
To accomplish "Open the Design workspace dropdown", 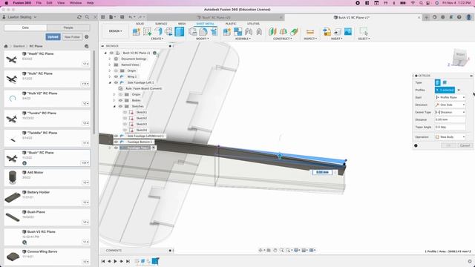I will 116,31.
